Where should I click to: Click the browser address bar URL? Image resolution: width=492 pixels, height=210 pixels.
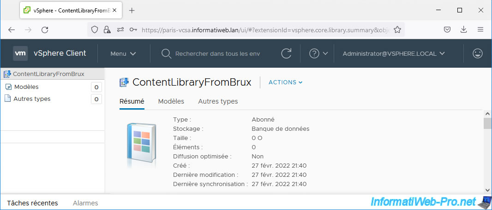(266, 30)
